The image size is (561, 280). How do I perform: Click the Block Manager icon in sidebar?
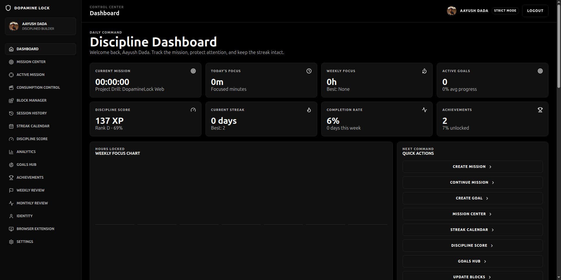(11, 100)
